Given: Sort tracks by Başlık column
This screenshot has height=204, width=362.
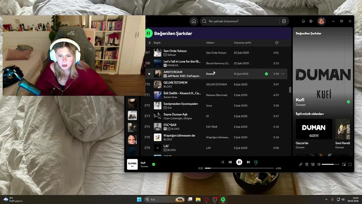Looking at the screenshot, I should point(157,43).
